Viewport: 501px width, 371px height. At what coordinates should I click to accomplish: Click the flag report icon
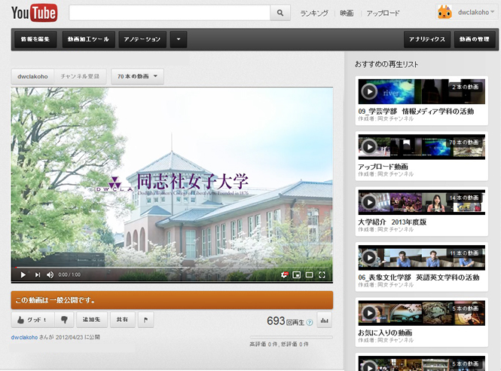[145, 320]
